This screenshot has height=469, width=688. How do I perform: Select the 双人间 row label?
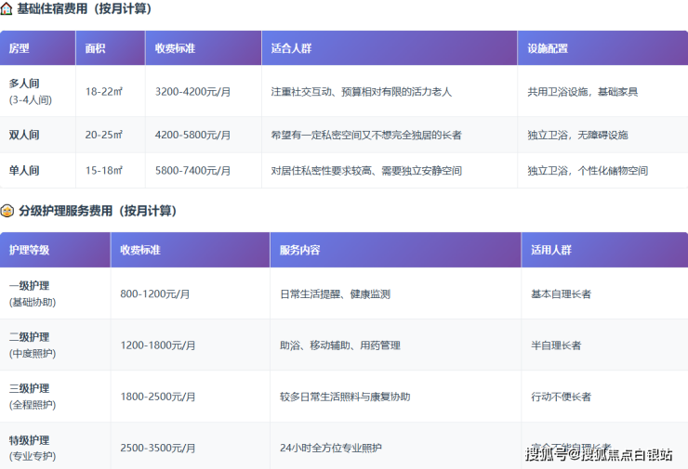[x=25, y=135]
